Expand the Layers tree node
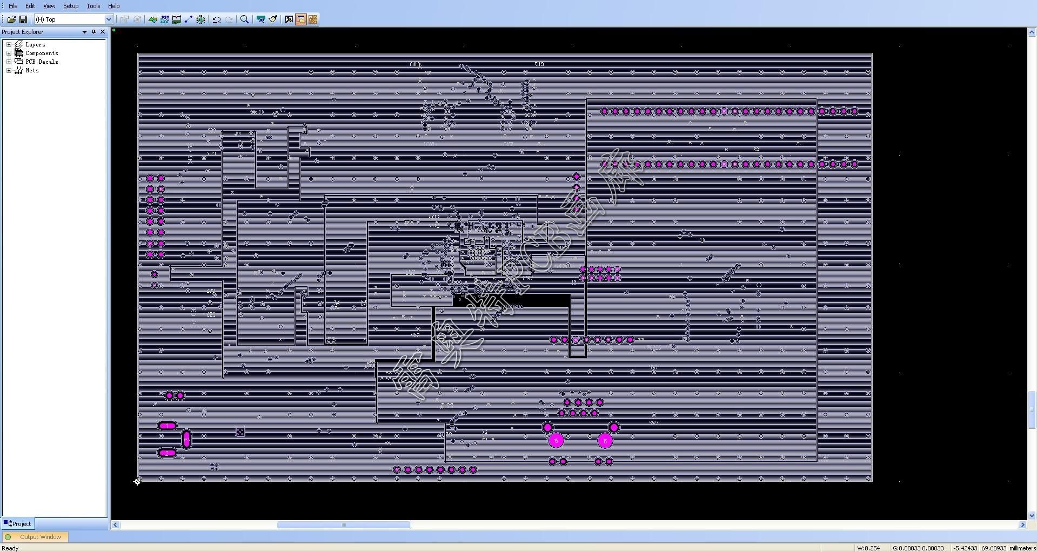 pos(9,45)
